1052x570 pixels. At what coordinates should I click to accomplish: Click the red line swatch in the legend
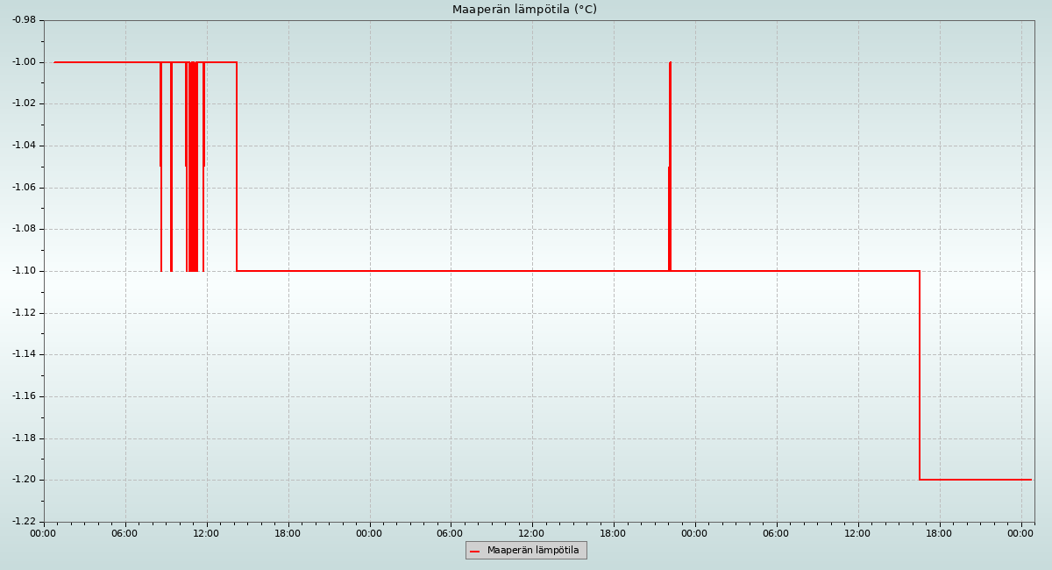coord(474,551)
